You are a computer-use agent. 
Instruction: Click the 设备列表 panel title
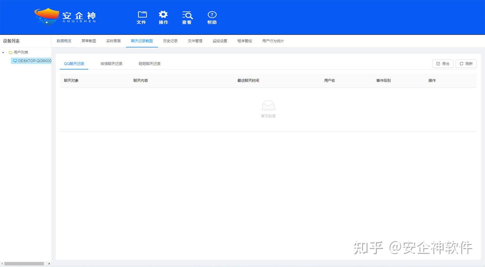(x=11, y=41)
